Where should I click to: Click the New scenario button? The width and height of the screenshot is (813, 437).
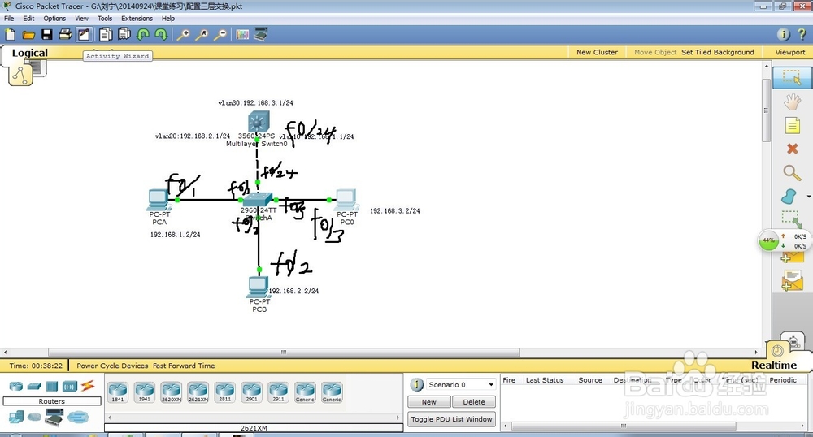click(x=428, y=402)
